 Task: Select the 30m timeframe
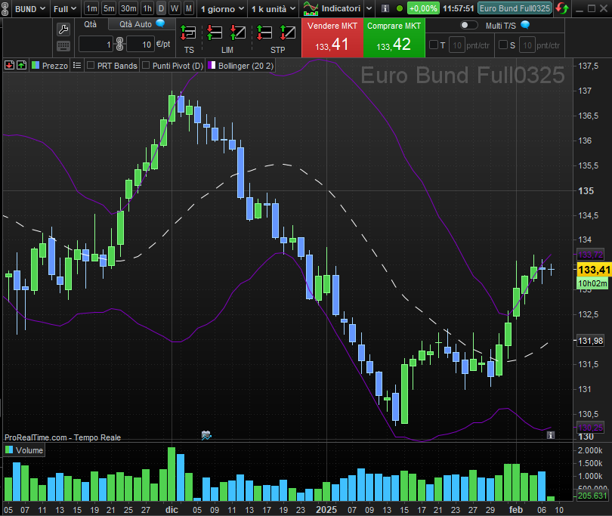128,8
